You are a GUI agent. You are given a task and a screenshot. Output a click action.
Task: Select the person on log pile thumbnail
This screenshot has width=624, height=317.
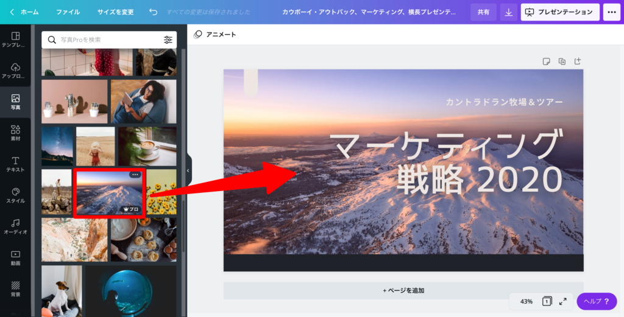click(57, 192)
